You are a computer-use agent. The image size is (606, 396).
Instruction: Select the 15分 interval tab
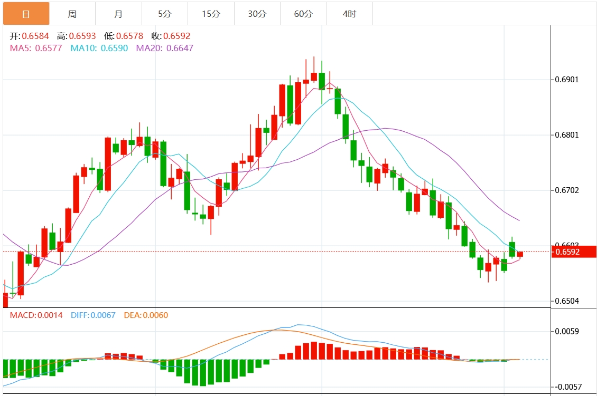click(211, 14)
